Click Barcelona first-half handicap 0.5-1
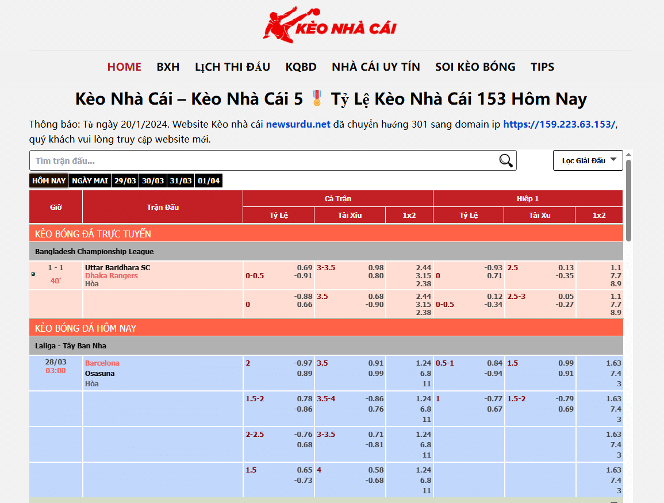 click(x=444, y=363)
